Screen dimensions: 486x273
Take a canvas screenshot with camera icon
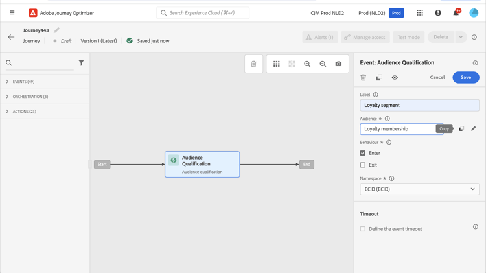[338, 64]
